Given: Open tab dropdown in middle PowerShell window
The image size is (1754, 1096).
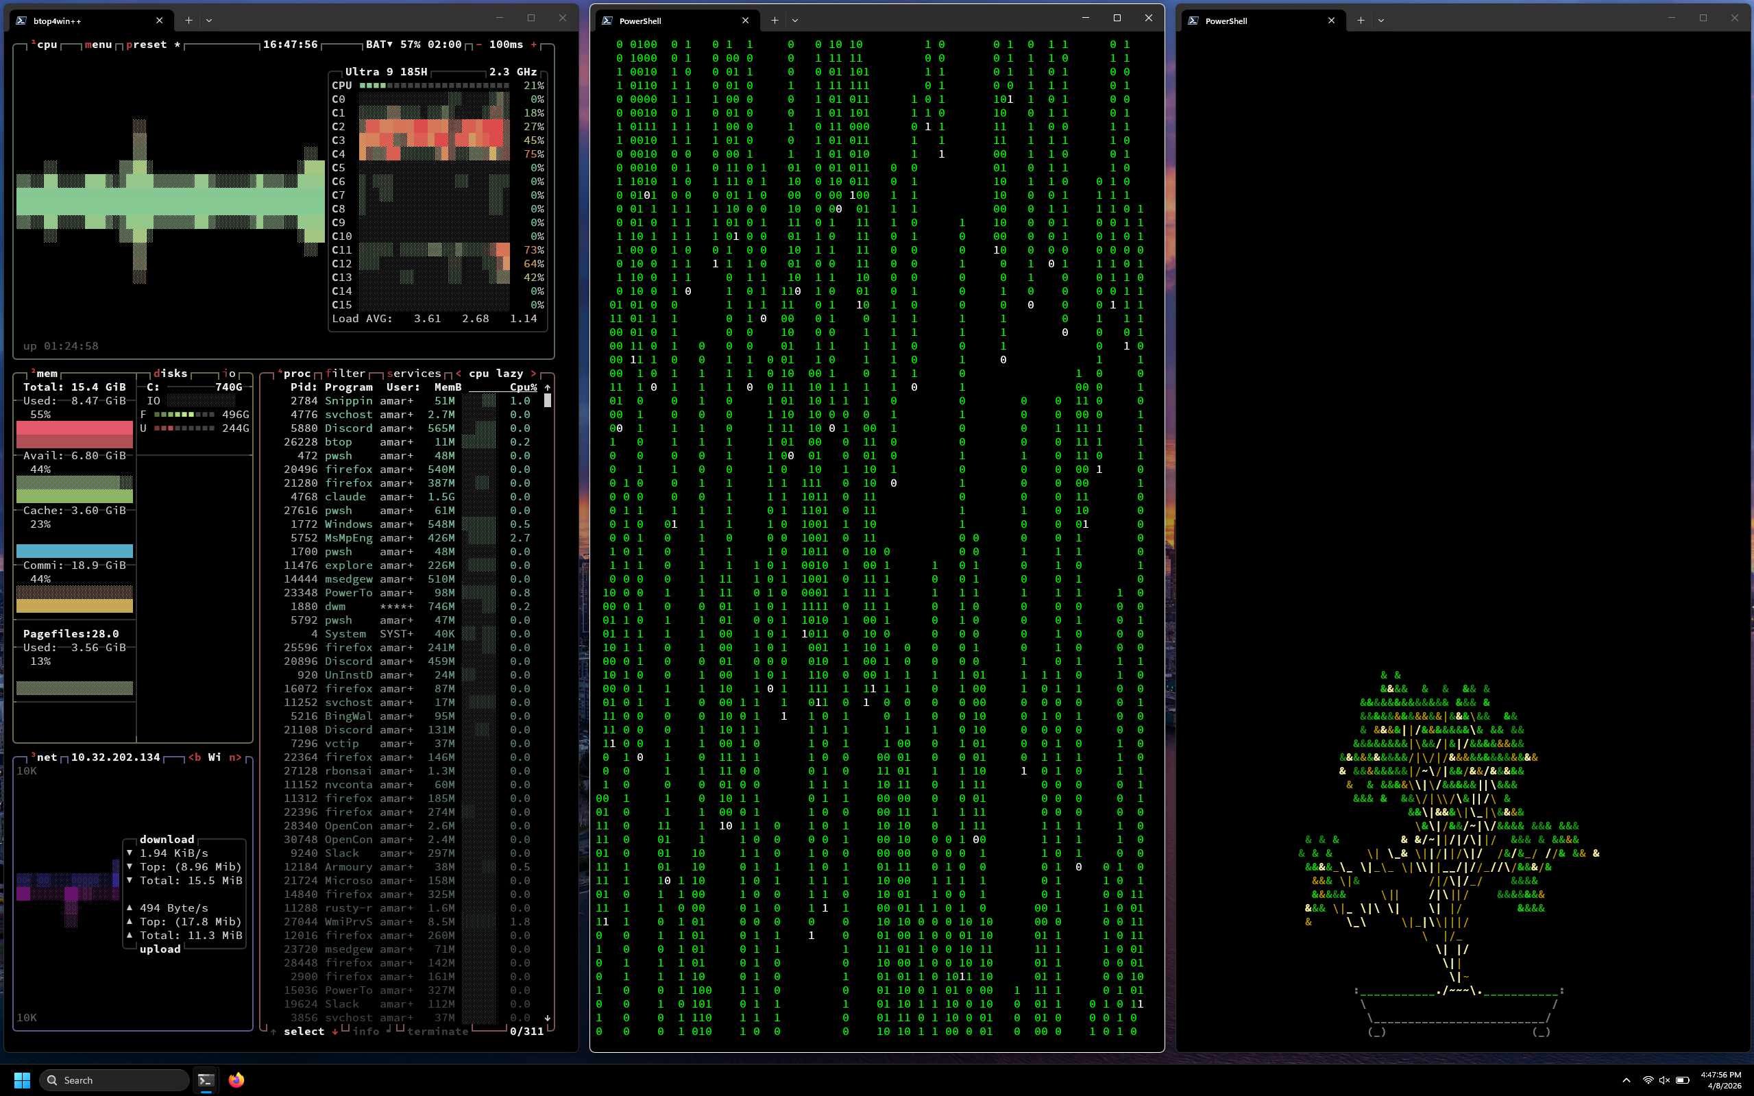Looking at the screenshot, I should [x=795, y=21].
